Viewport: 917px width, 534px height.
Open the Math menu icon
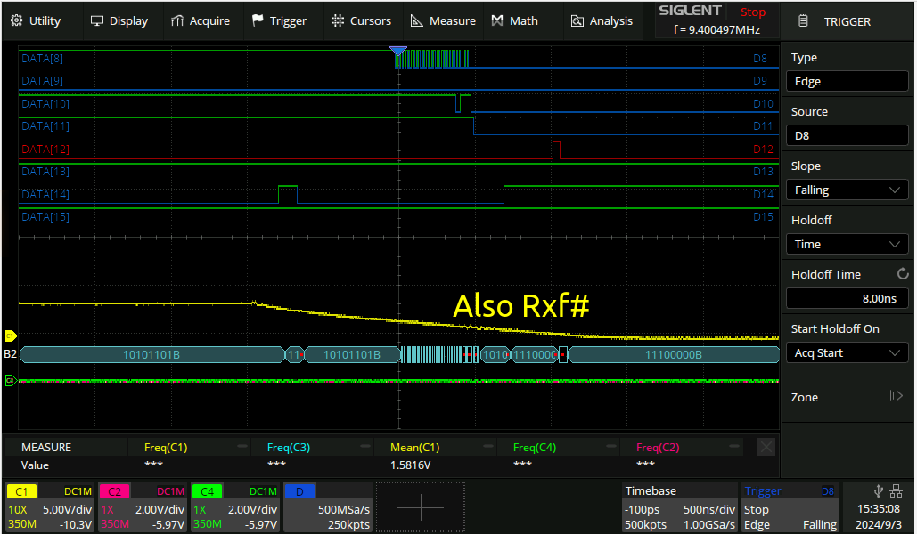(x=497, y=20)
